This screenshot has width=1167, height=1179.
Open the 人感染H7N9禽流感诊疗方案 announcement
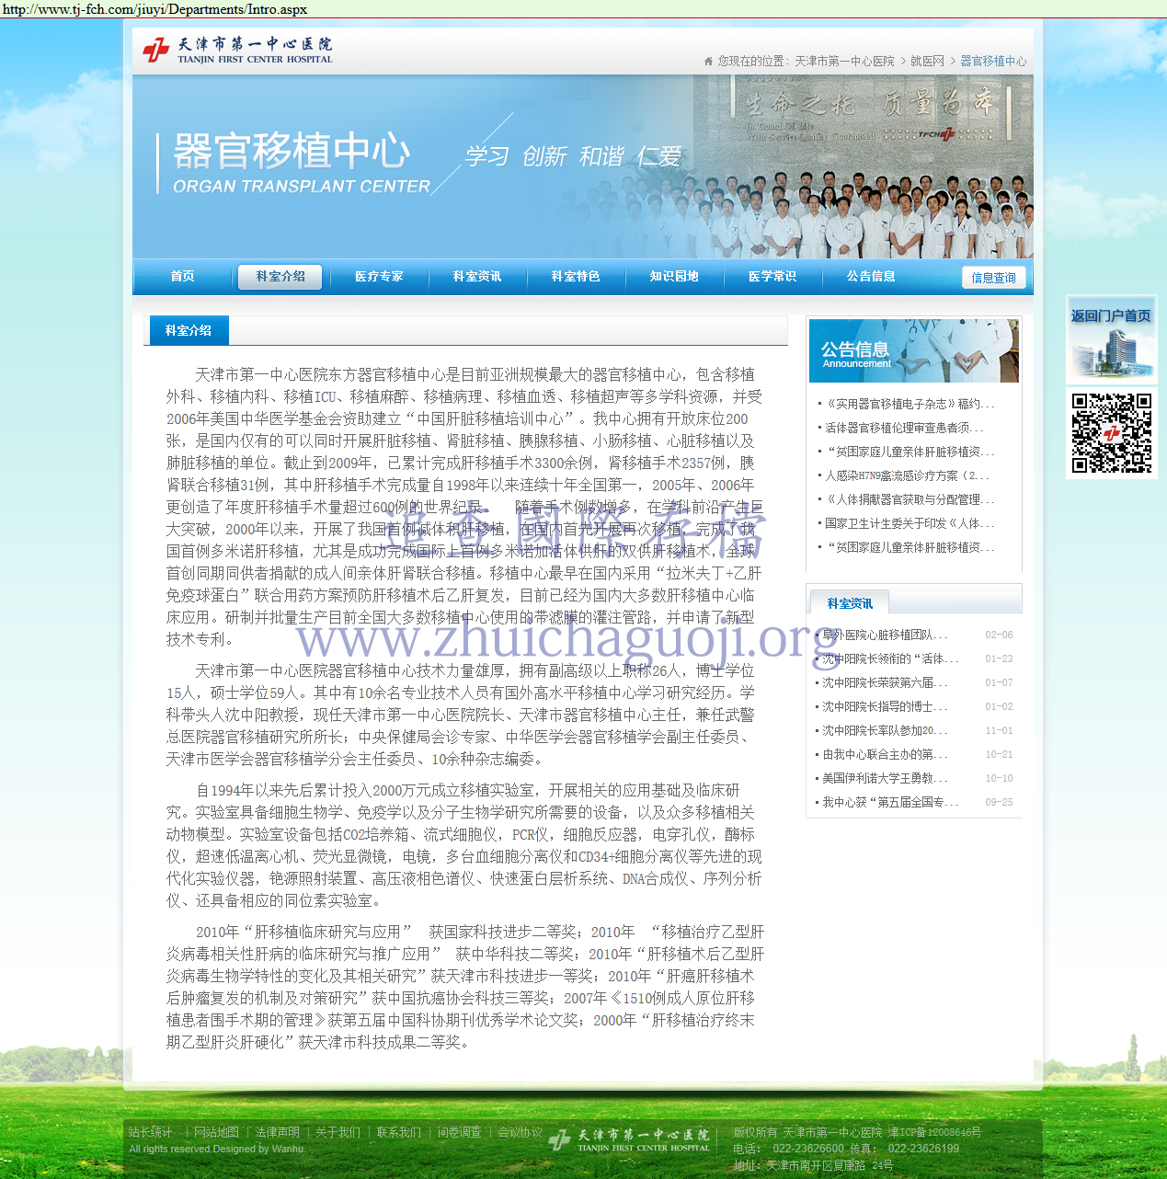click(x=906, y=476)
